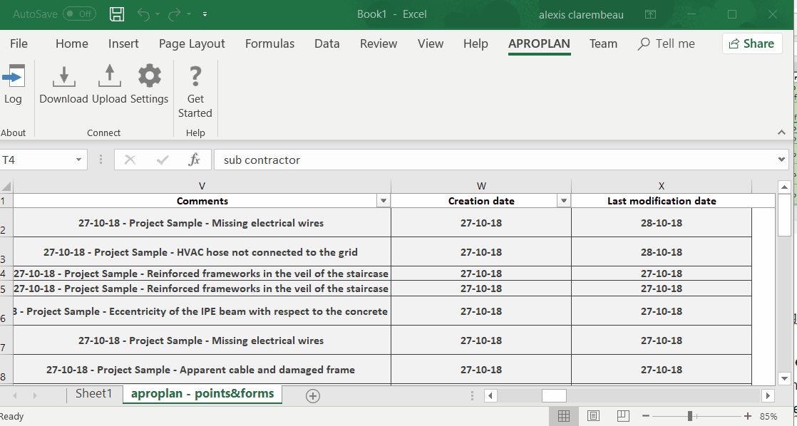Click the zoom out minus button
This screenshot has height=426, width=797.
[646, 416]
